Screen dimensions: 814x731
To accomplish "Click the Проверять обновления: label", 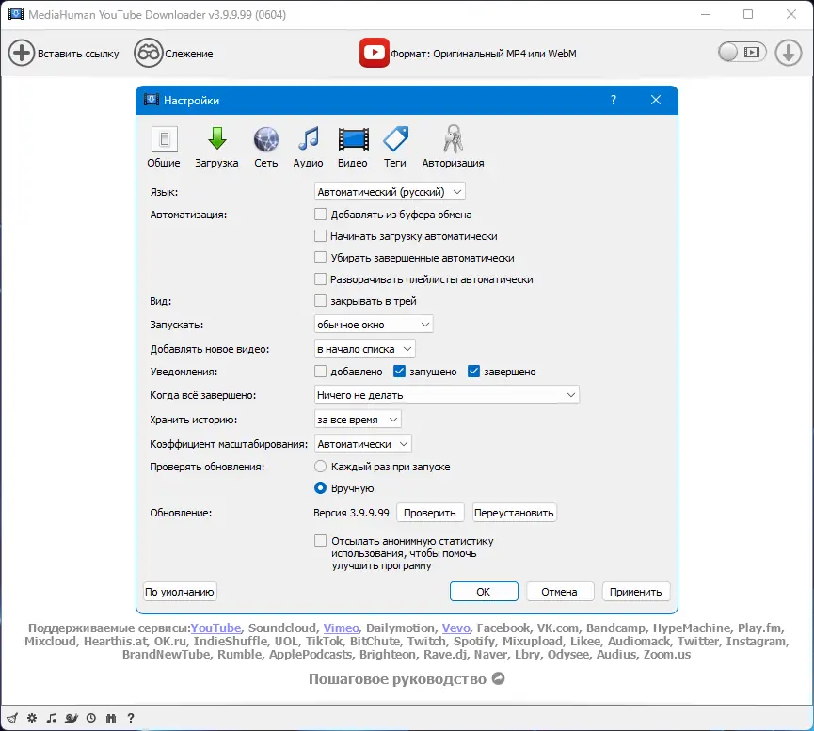I will (207, 467).
